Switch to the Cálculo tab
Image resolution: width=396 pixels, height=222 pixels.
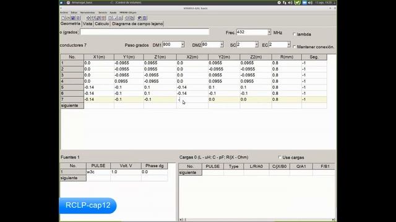click(x=101, y=23)
